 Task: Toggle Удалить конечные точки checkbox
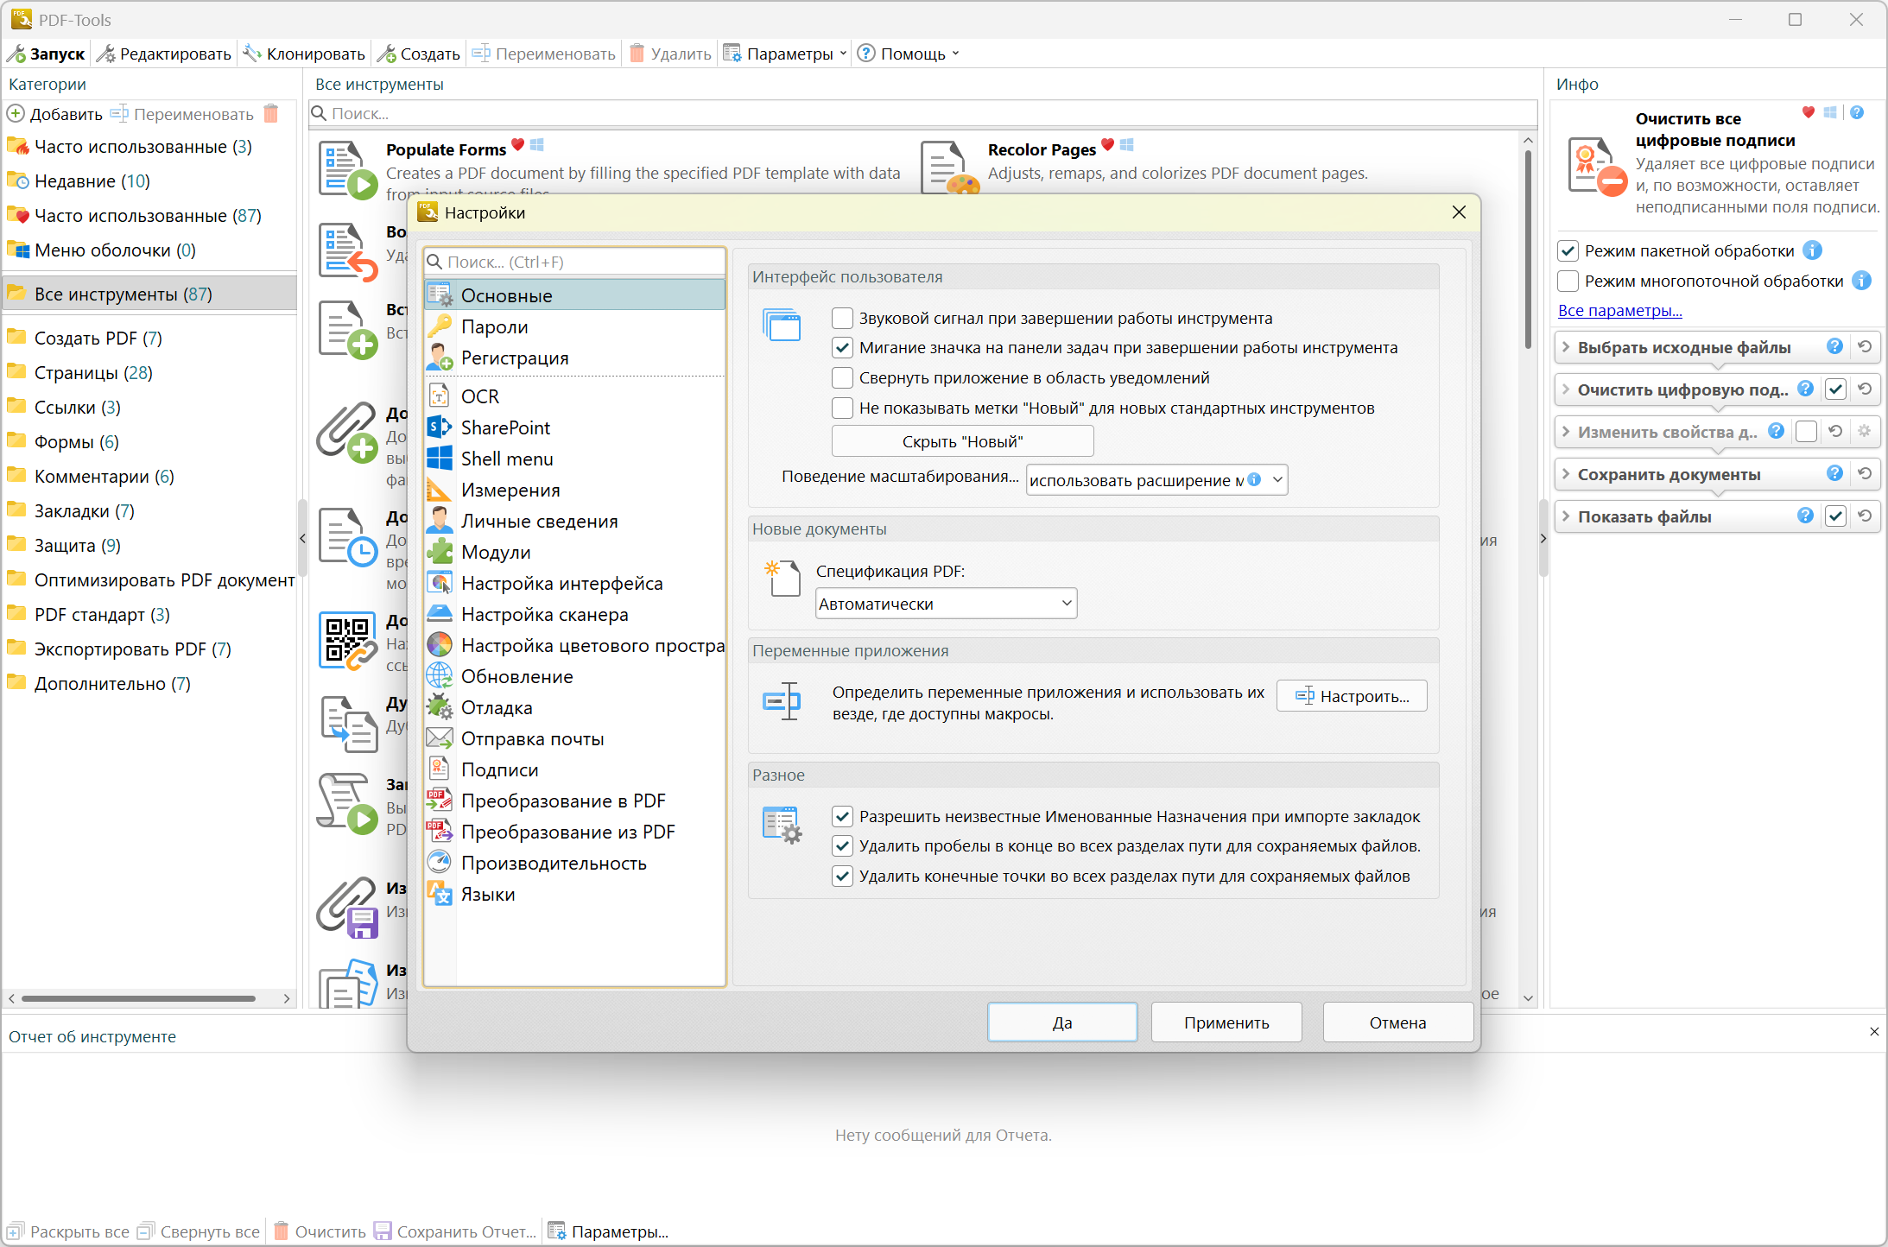click(842, 877)
